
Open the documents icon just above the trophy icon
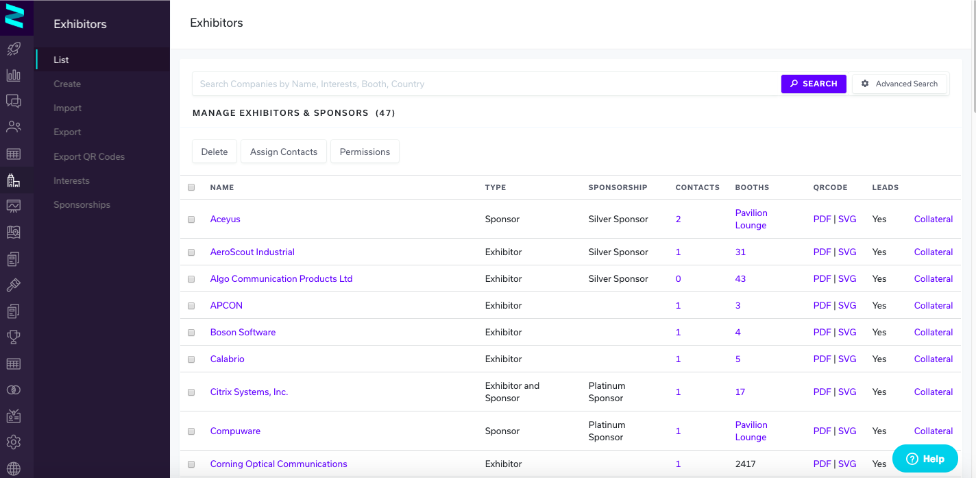(14, 311)
